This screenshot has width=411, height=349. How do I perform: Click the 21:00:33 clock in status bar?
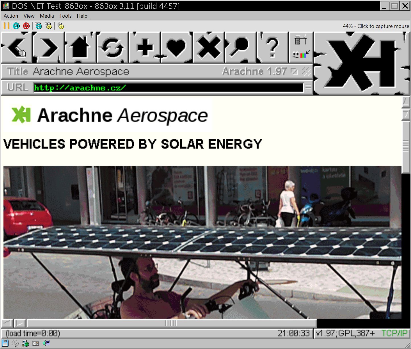point(294,333)
